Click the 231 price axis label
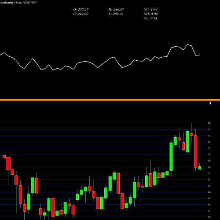The image size is (220, 220). (x=209, y=173)
